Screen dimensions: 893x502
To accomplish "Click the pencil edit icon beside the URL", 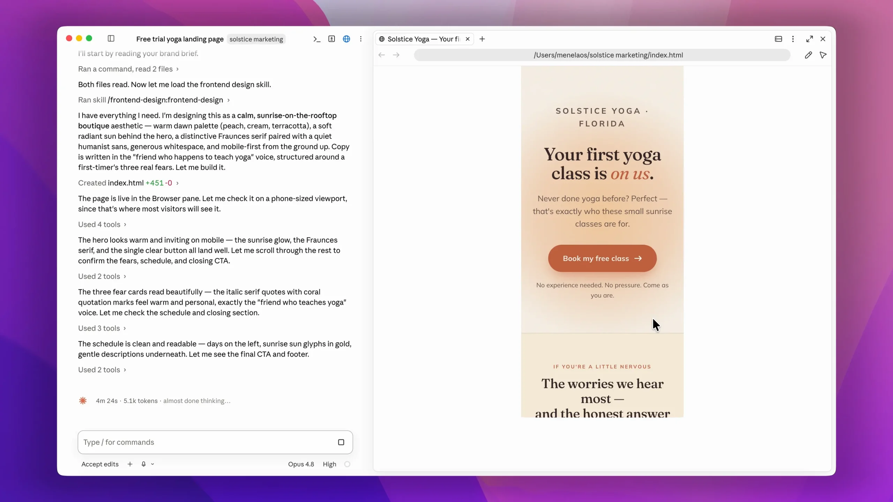I will (x=808, y=55).
